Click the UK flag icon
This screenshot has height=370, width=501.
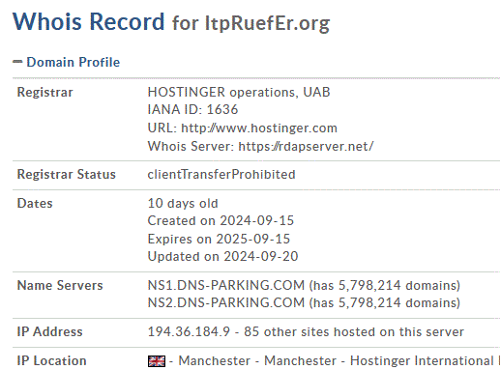point(157,361)
